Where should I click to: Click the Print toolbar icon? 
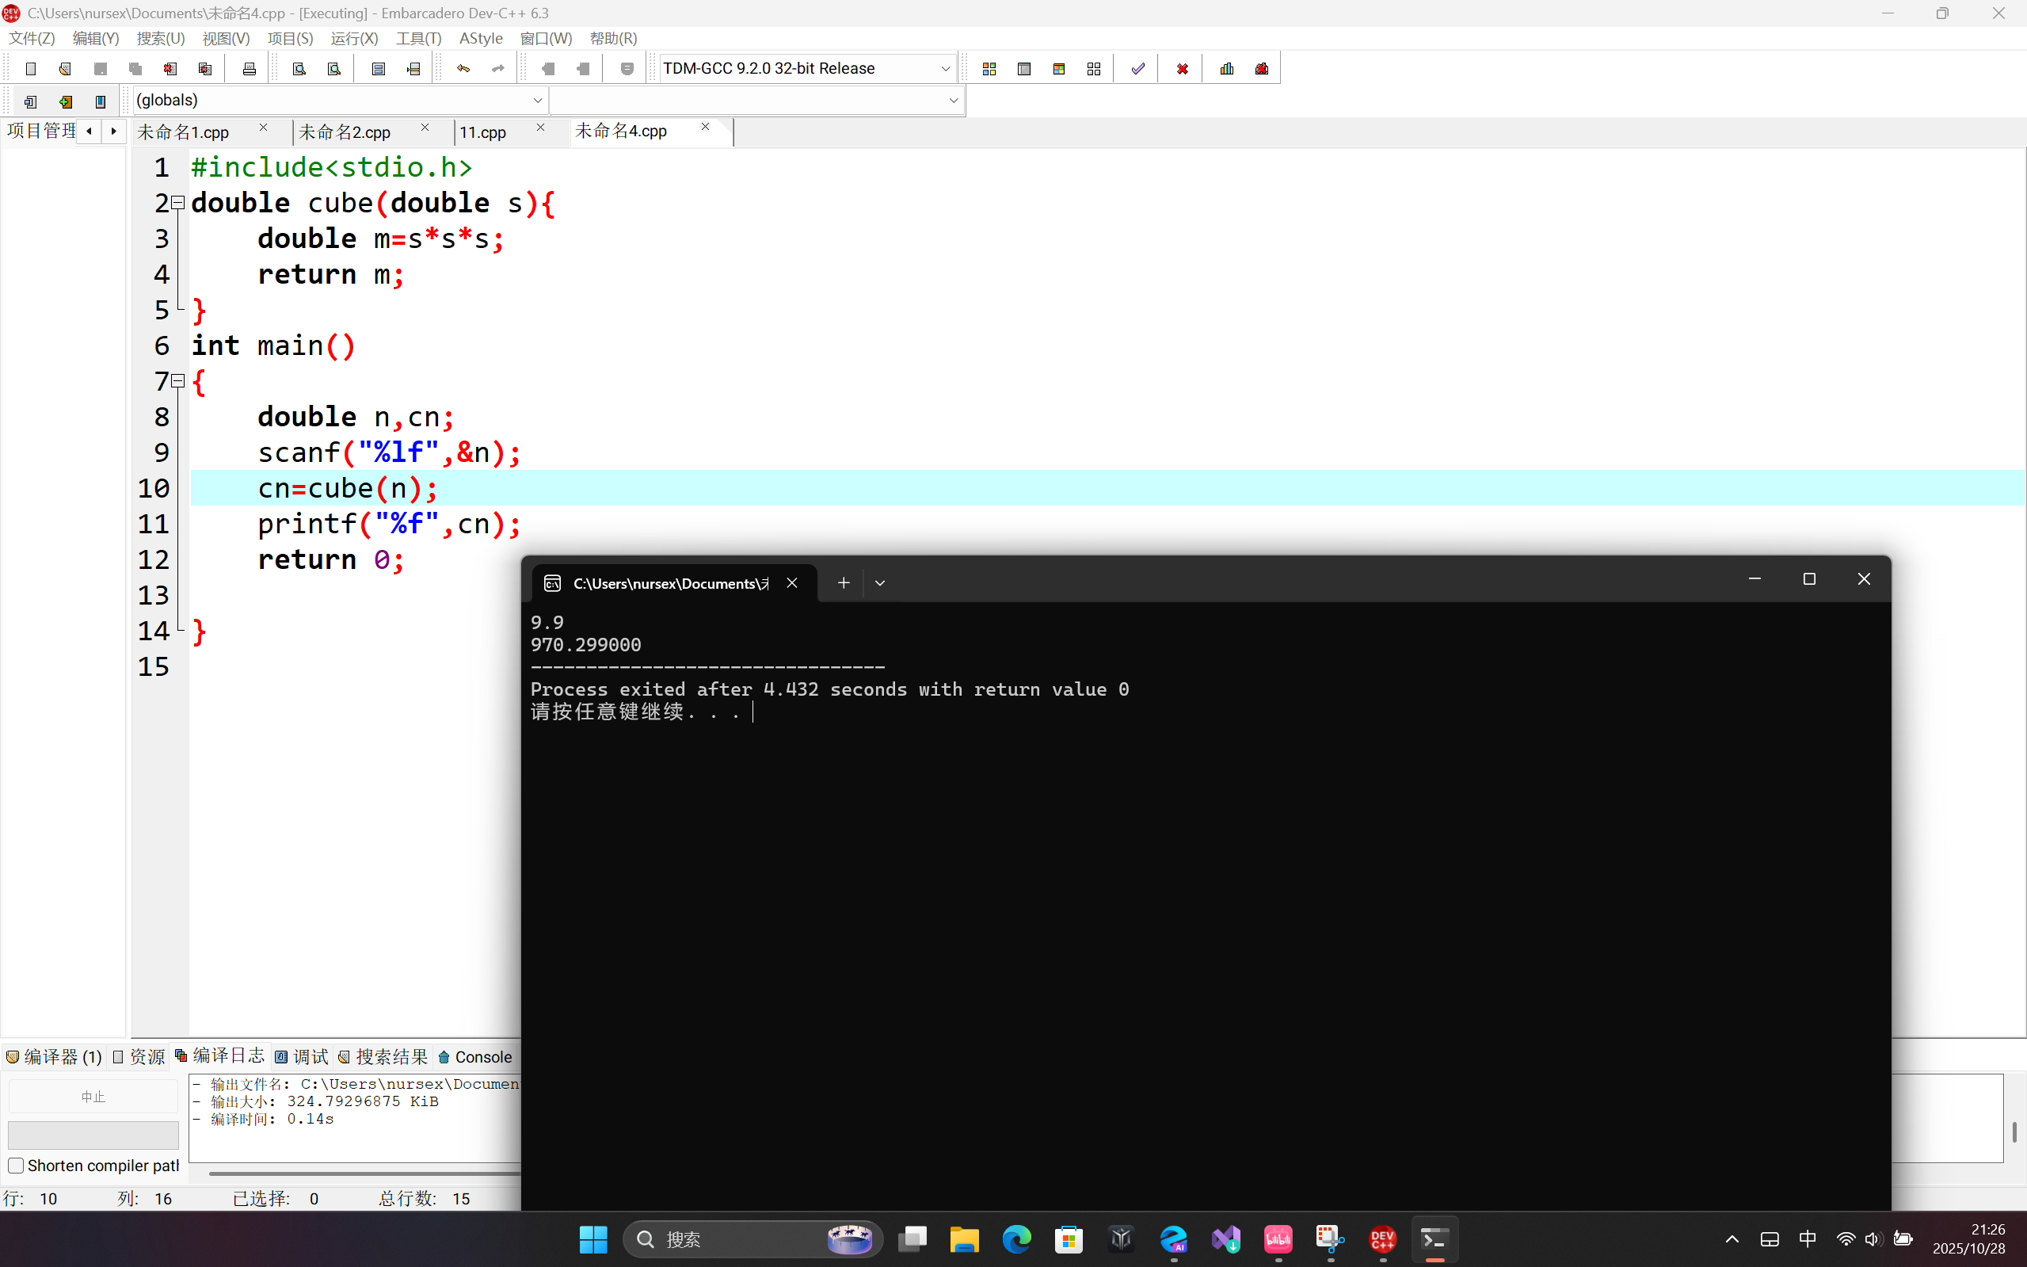249,69
